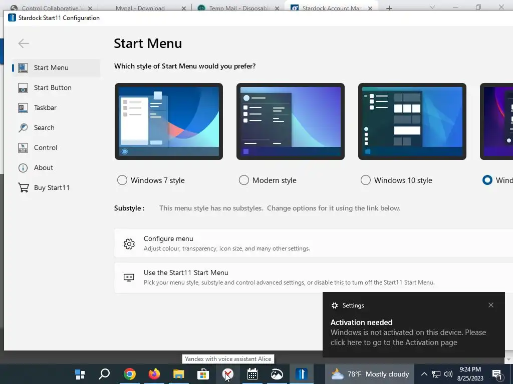Open the Start Button settings section
Image resolution: width=513 pixels, height=384 pixels.
pos(56,87)
